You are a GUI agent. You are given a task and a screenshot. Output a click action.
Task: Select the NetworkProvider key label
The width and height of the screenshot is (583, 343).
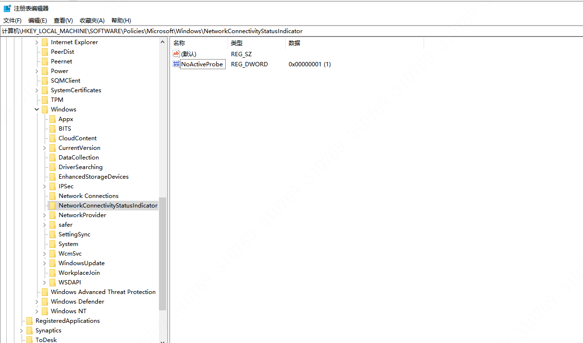click(82, 215)
